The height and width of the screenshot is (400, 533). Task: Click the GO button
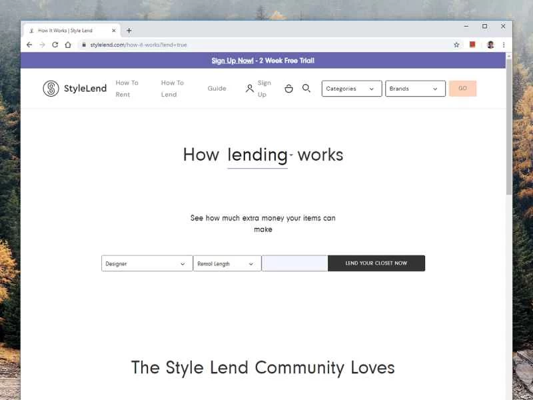pyautogui.click(x=462, y=88)
